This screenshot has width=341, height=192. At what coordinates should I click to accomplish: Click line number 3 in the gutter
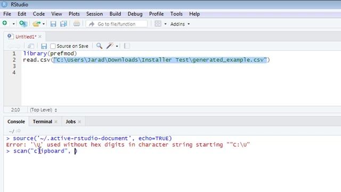pyautogui.click(x=14, y=66)
